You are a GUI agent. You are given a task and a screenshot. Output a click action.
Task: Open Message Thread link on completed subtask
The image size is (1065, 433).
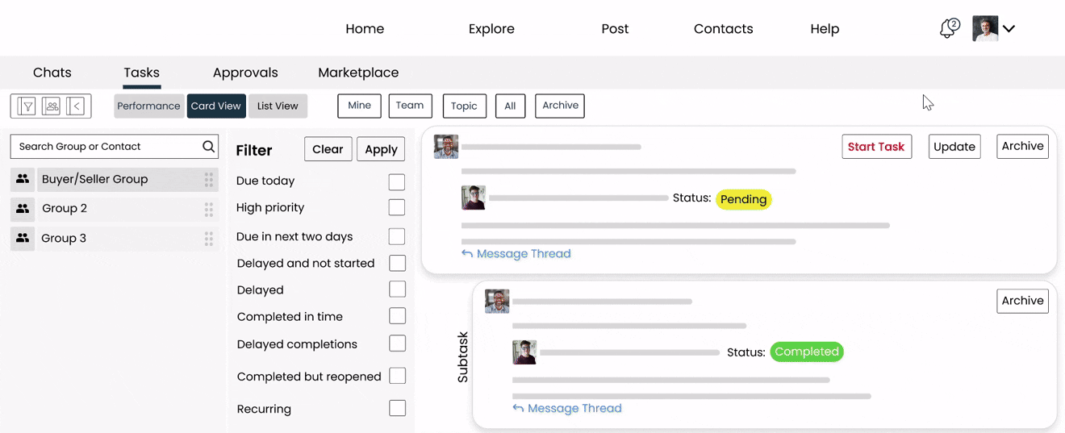click(x=574, y=409)
